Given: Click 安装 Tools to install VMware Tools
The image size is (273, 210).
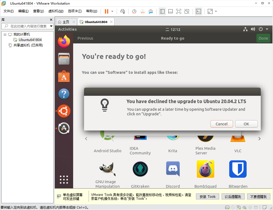Looking at the screenshot, I should point(207,196).
